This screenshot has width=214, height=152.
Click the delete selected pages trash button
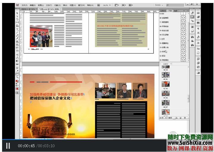[185, 118]
